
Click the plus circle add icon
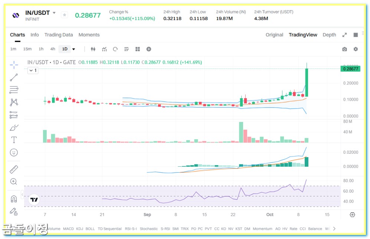point(149,49)
